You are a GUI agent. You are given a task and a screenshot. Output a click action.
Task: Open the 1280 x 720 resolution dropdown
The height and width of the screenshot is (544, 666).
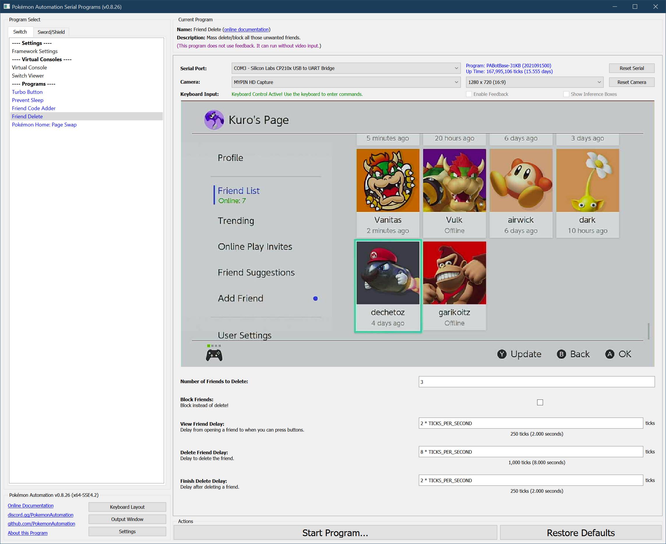coord(535,82)
